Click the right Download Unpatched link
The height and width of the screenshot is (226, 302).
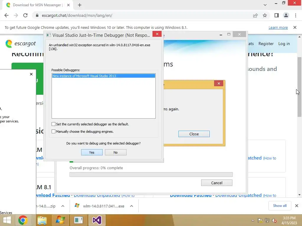pyautogui.click(x=238, y=195)
